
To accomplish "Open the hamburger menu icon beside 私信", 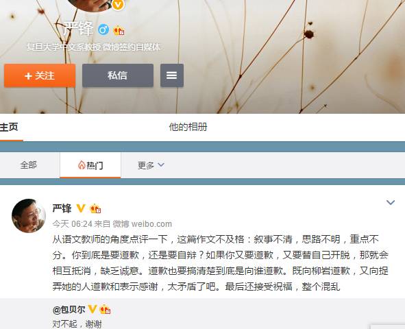I will coord(172,75).
